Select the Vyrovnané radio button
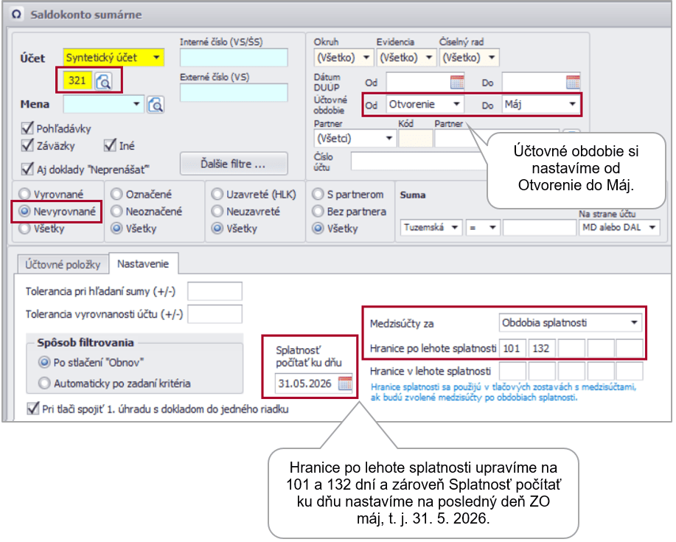The height and width of the screenshot is (542, 676). click(x=26, y=195)
